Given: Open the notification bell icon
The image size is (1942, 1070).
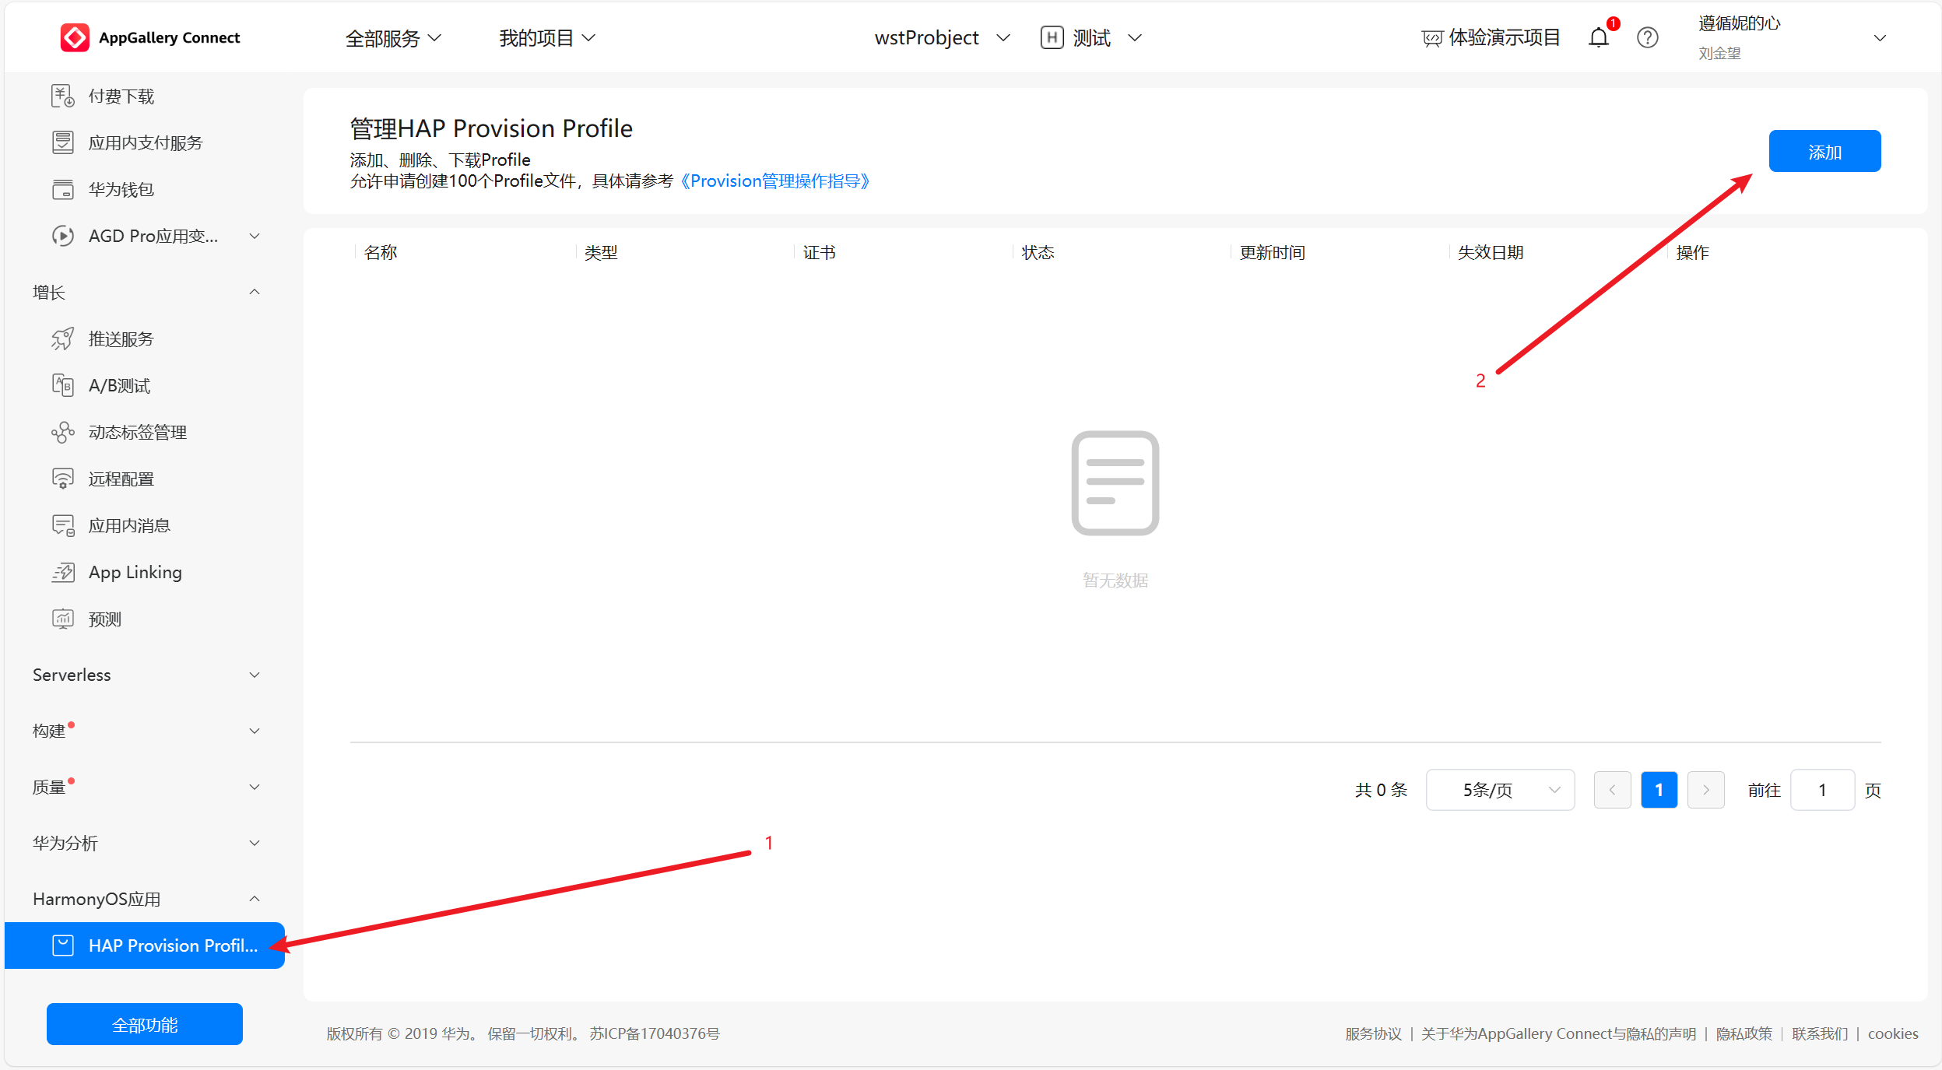Looking at the screenshot, I should point(1598,37).
